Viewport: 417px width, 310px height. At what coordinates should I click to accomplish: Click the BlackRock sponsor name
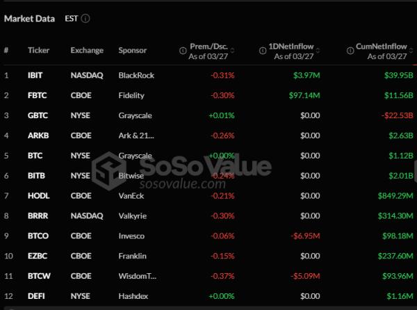136,75
